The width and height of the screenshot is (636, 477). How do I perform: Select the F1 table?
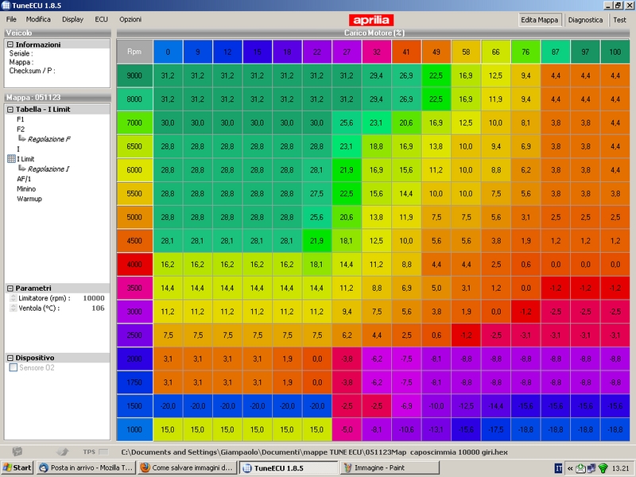(x=21, y=119)
